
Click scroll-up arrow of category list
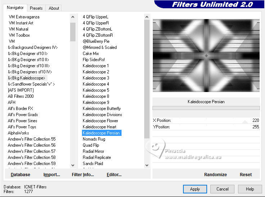coord(73,17)
